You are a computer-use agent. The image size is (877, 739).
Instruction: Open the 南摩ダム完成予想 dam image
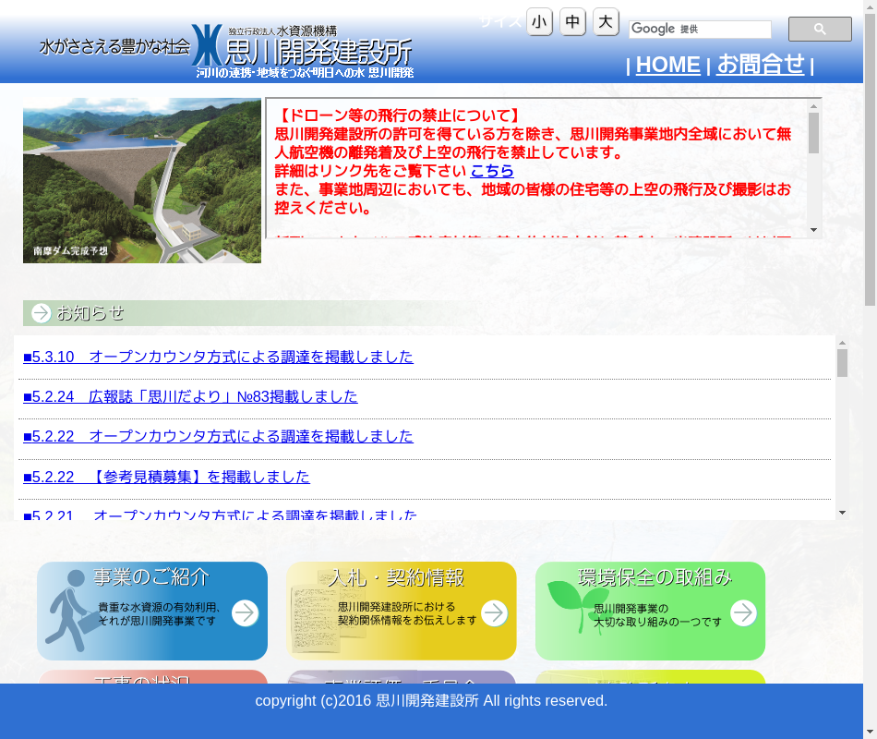pyautogui.click(x=142, y=180)
